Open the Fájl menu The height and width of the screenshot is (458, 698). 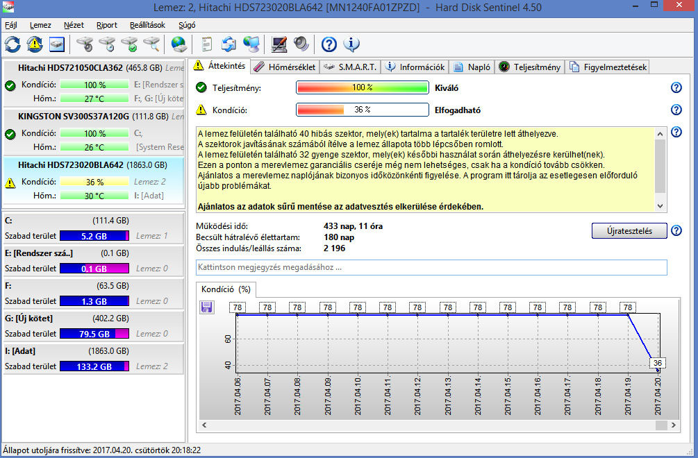pyautogui.click(x=11, y=25)
